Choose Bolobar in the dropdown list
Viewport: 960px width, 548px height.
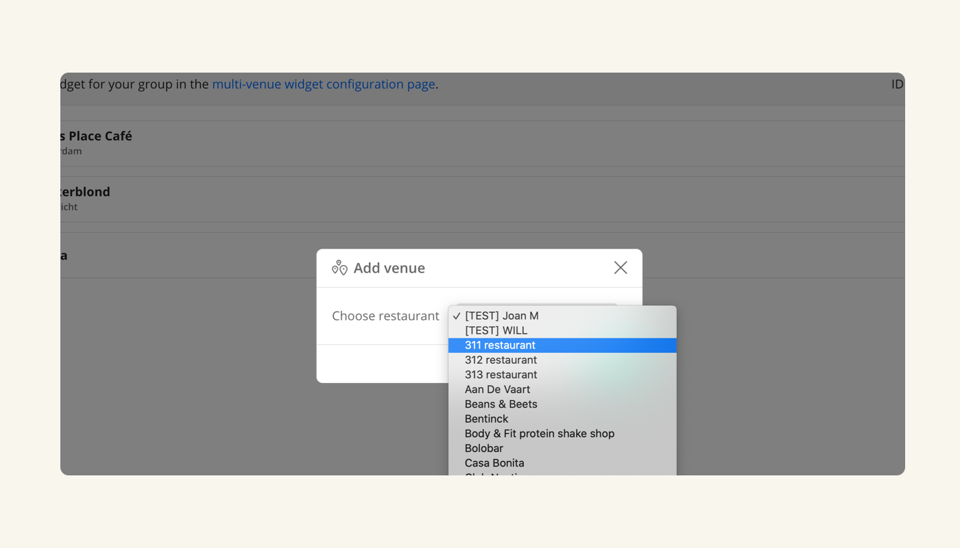(x=483, y=449)
